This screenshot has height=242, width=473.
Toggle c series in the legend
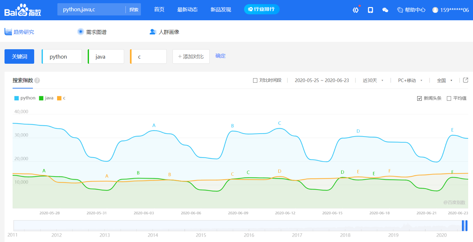tap(61, 98)
